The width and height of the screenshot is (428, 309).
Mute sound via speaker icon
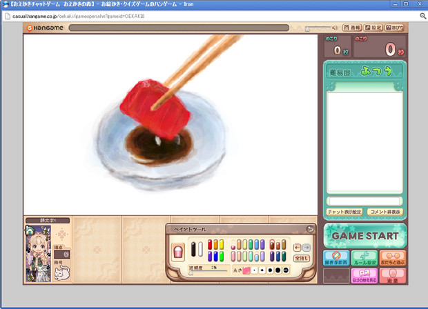(x=335, y=28)
